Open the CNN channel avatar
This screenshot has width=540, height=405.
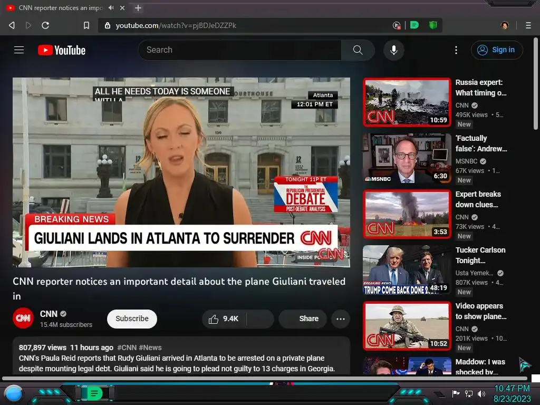(x=23, y=318)
